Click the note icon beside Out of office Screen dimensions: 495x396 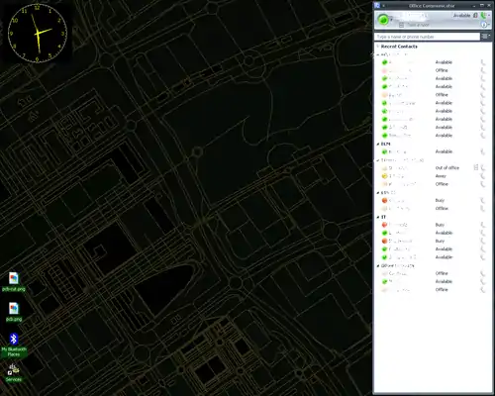point(476,168)
